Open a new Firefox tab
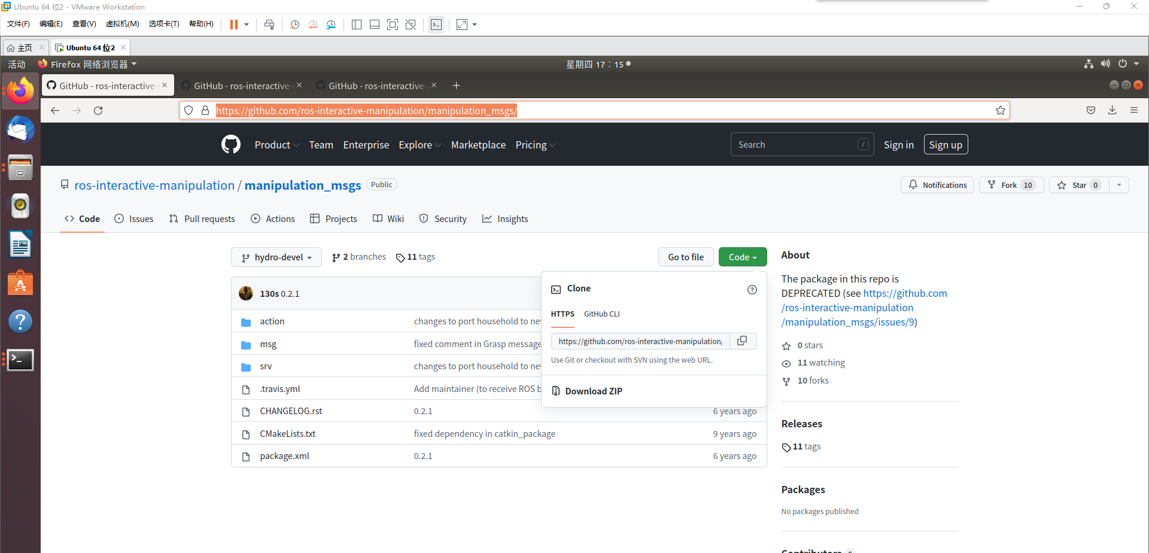 (x=456, y=86)
